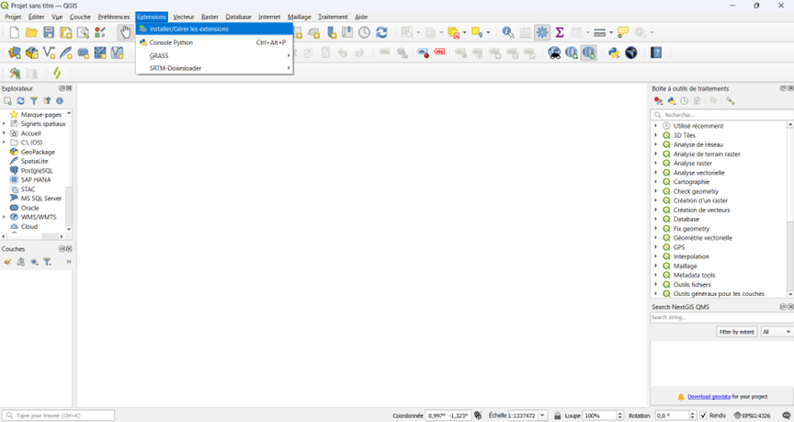Open the help book icon
Image resolution: width=794 pixels, height=422 pixels.
point(656,53)
